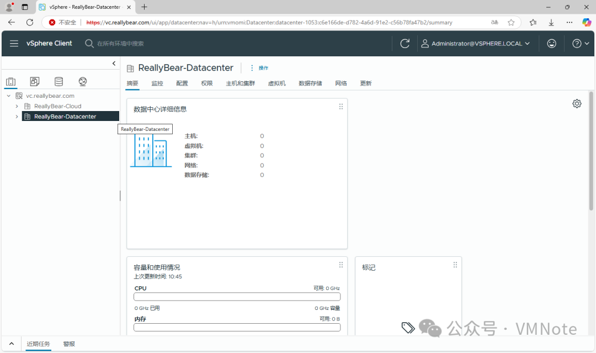596x353 pixels.
Task: Select ReallyBear-Cloud datacenter in the tree
Action: pos(58,106)
